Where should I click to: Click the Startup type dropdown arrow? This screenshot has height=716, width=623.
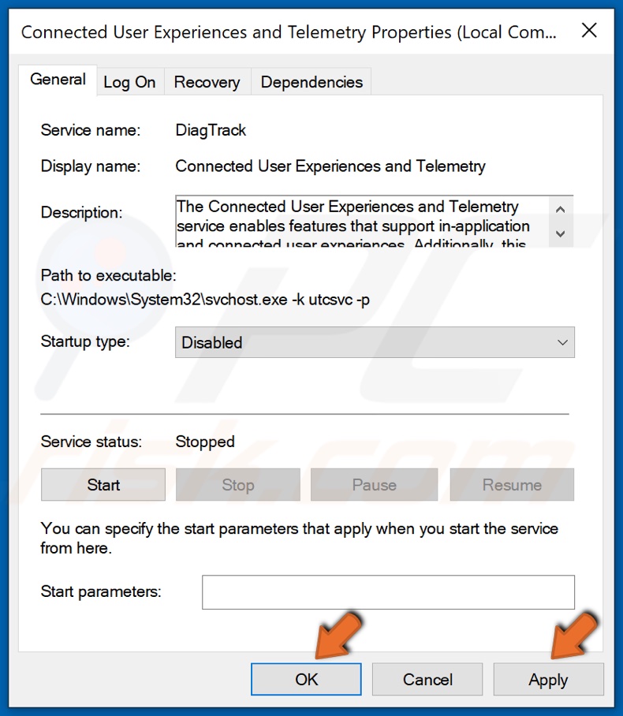click(562, 342)
